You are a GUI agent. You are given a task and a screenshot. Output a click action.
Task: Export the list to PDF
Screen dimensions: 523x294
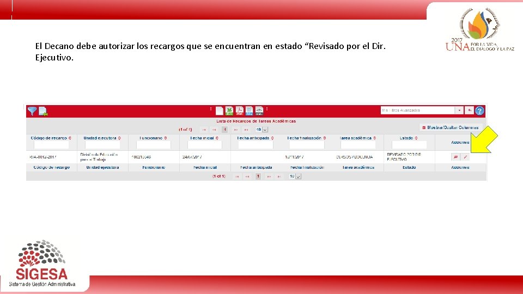pos(239,111)
